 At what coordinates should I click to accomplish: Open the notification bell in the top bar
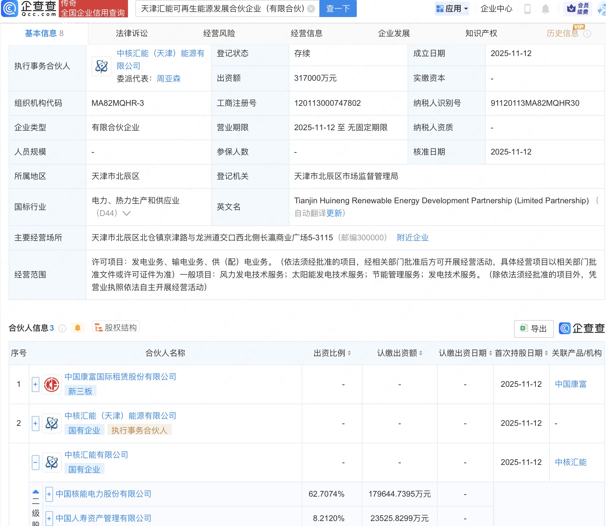click(545, 9)
